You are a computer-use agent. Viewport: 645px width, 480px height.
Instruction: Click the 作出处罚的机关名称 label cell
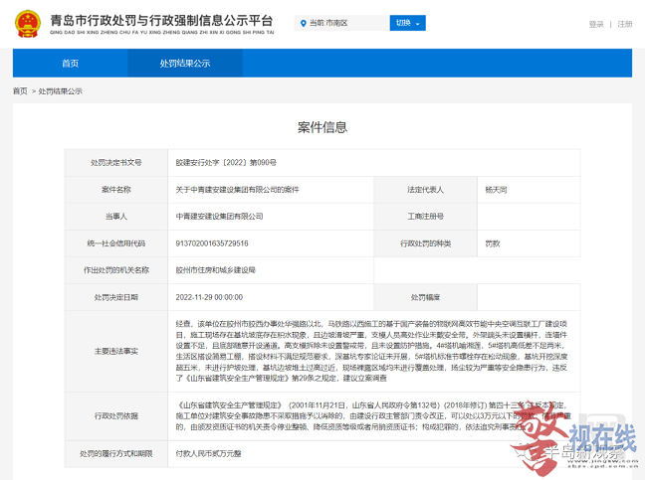tap(116, 270)
